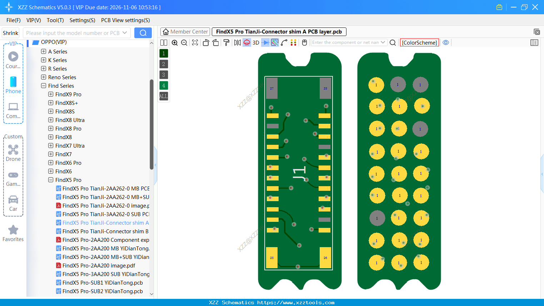The image size is (544, 306).
Task: Click the Drone category icon
Action: 13,149
